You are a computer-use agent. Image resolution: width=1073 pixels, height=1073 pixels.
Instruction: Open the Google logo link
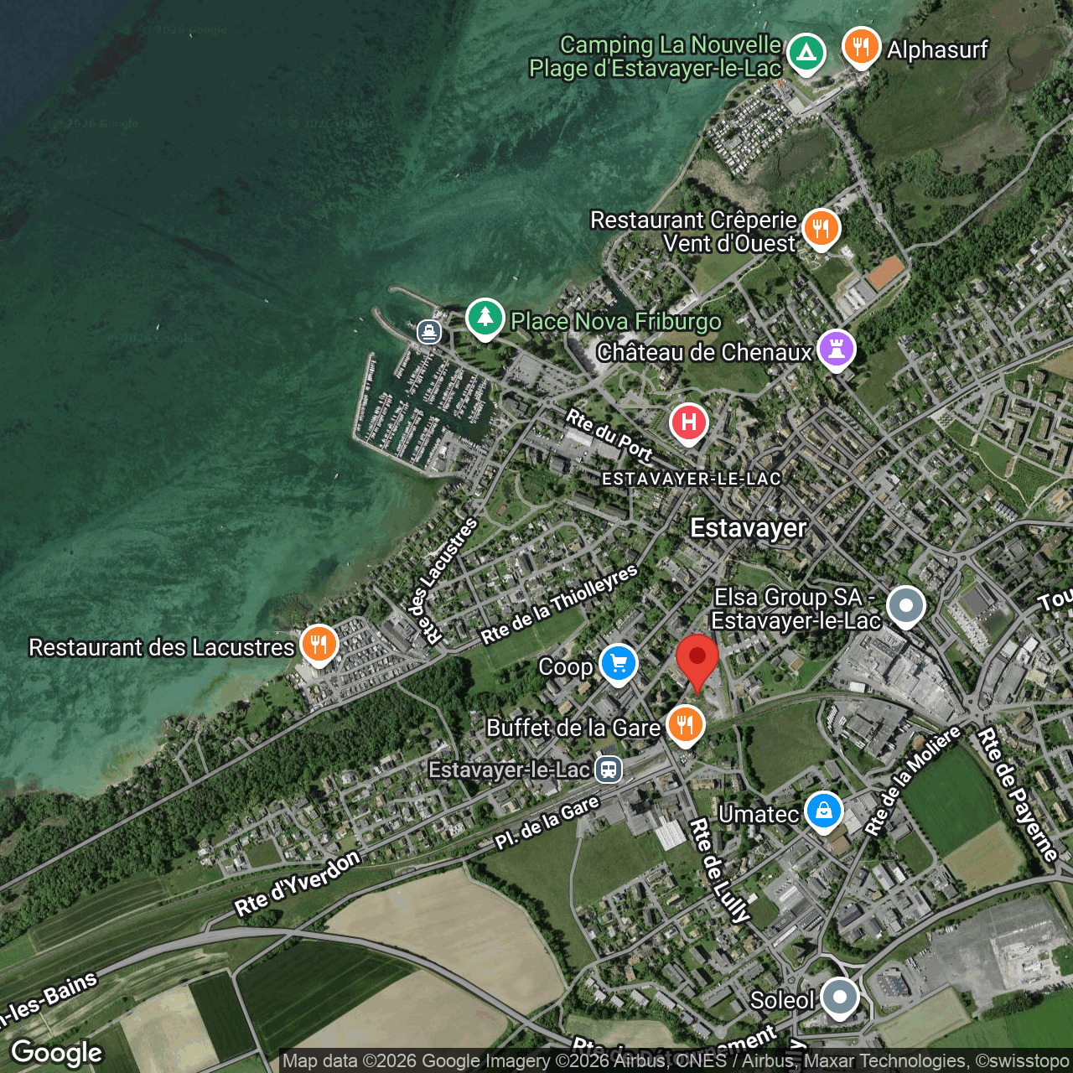tap(56, 1052)
